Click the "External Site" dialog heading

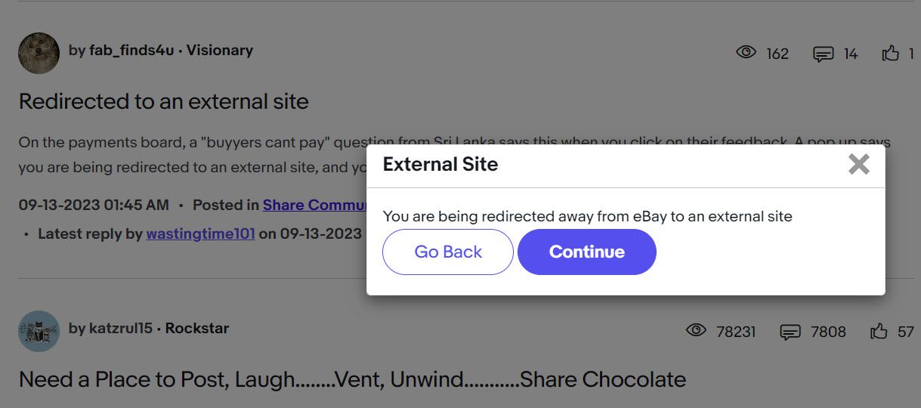[440, 165]
